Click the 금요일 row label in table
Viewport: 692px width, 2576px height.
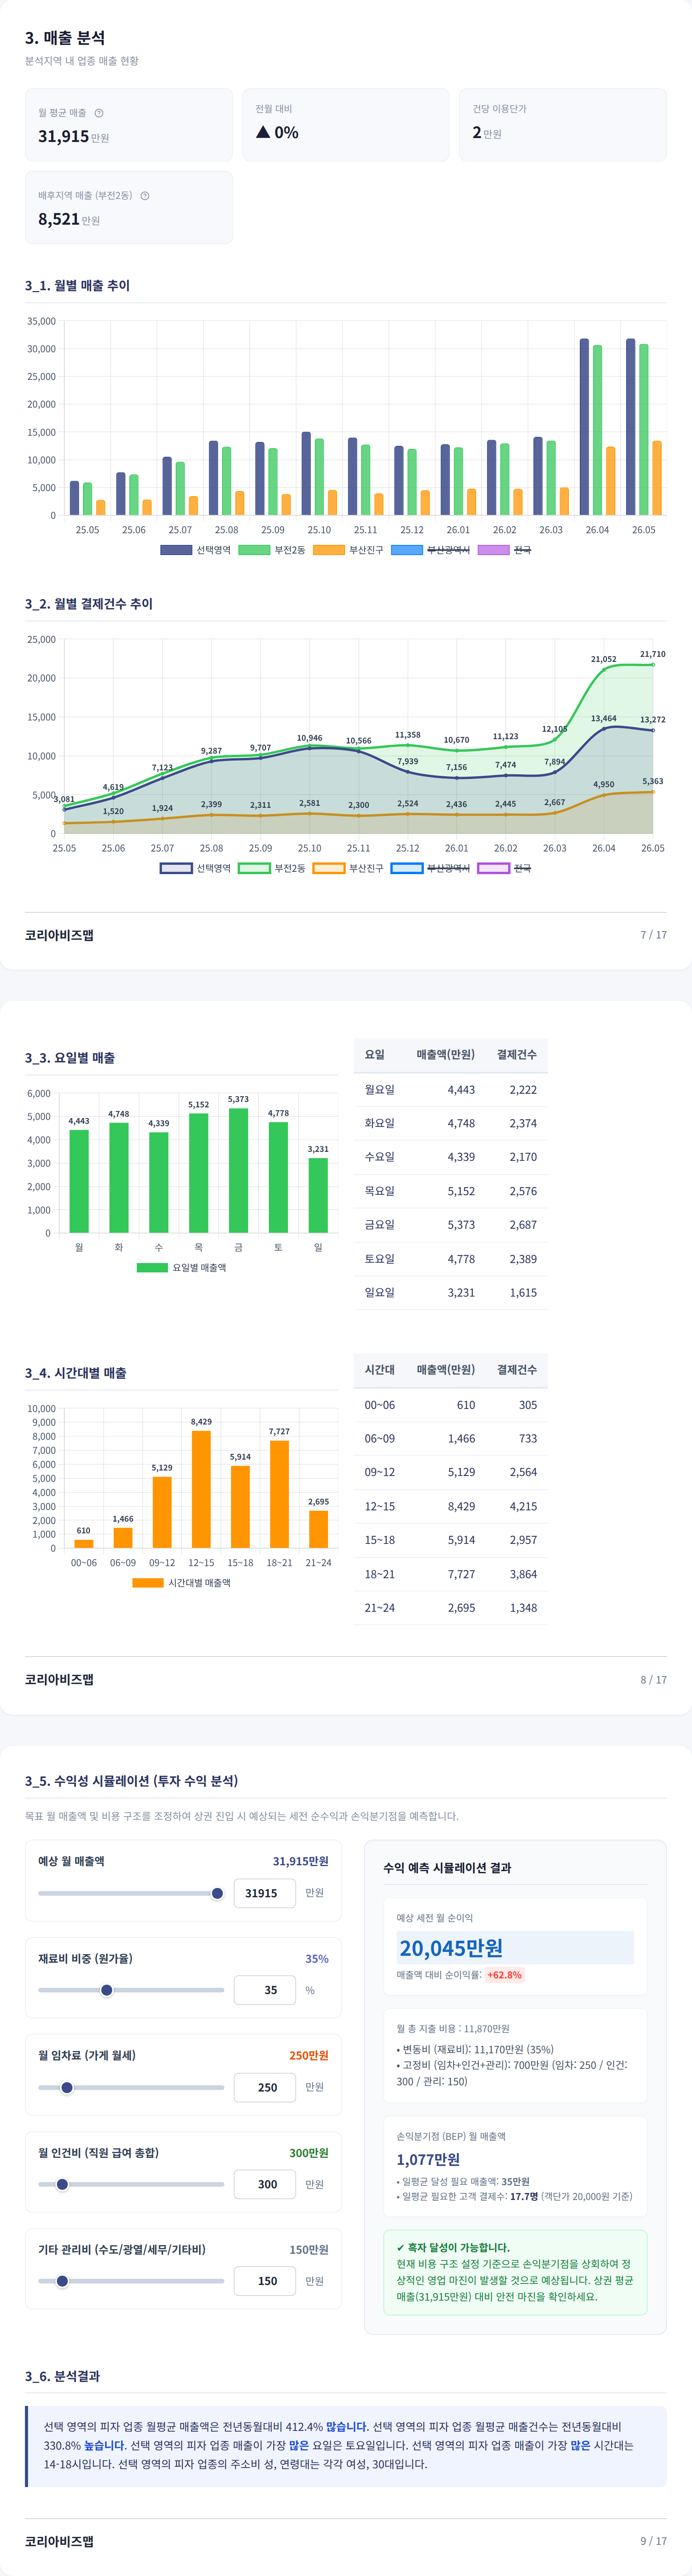(380, 1224)
